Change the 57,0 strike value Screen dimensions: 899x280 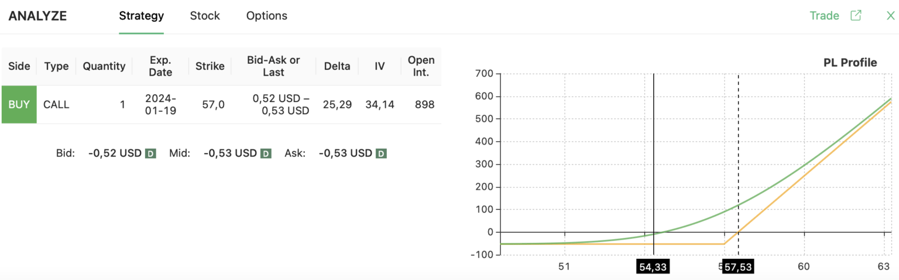click(210, 105)
